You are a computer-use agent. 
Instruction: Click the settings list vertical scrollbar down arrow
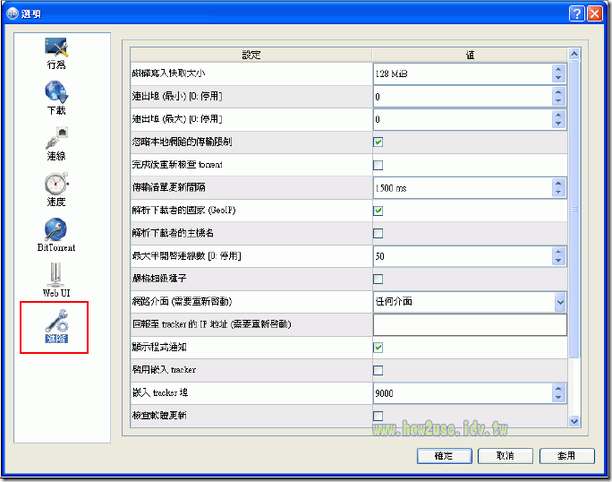574,420
